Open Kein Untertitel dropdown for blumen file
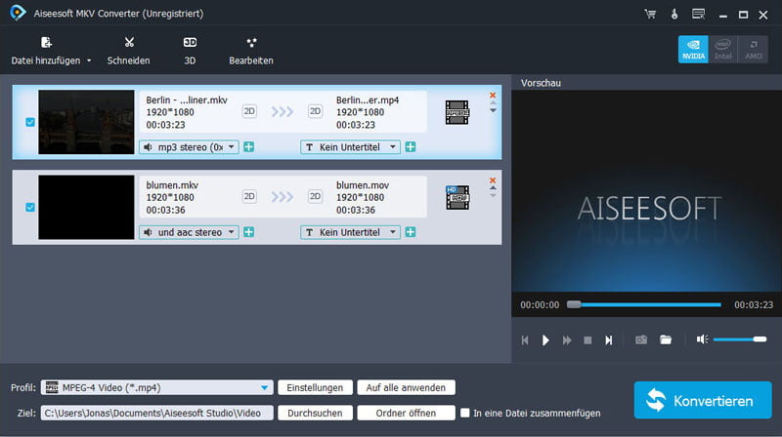This screenshot has height=437, width=782. pyautogui.click(x=351, y=232)
